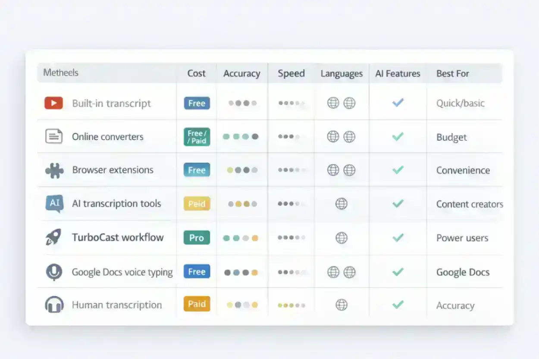Select the puzzle piece Browser extensions icon
The height and width of the screenshot is (359, 539).
[54, 170]
